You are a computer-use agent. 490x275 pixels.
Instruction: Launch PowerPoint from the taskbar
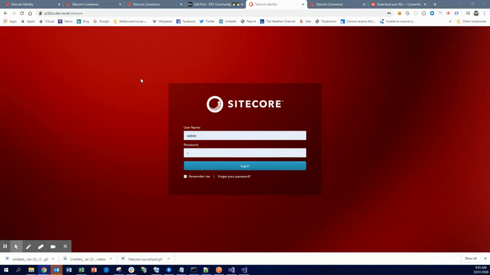94,269
